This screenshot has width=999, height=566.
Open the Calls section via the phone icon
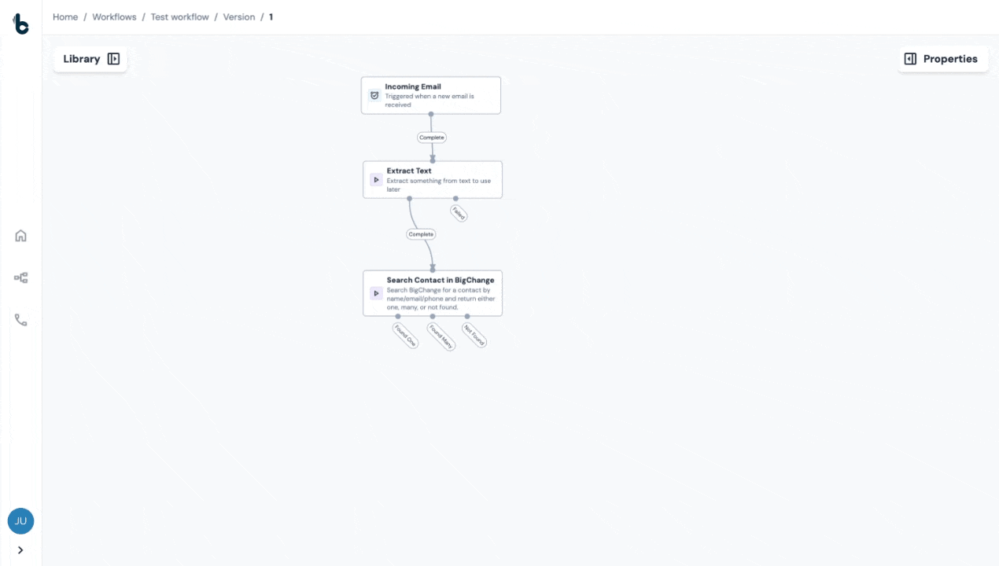20,319
